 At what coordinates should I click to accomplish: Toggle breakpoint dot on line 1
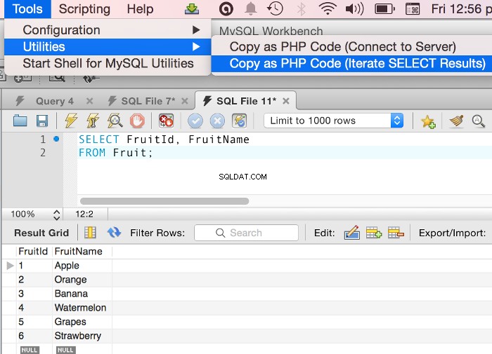pyautogui.click(x=56, y=139)
